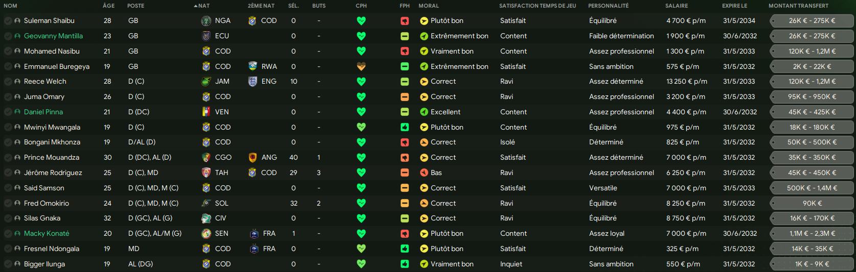Tick the selection checkbox for Bigger Ilunga

8,264
